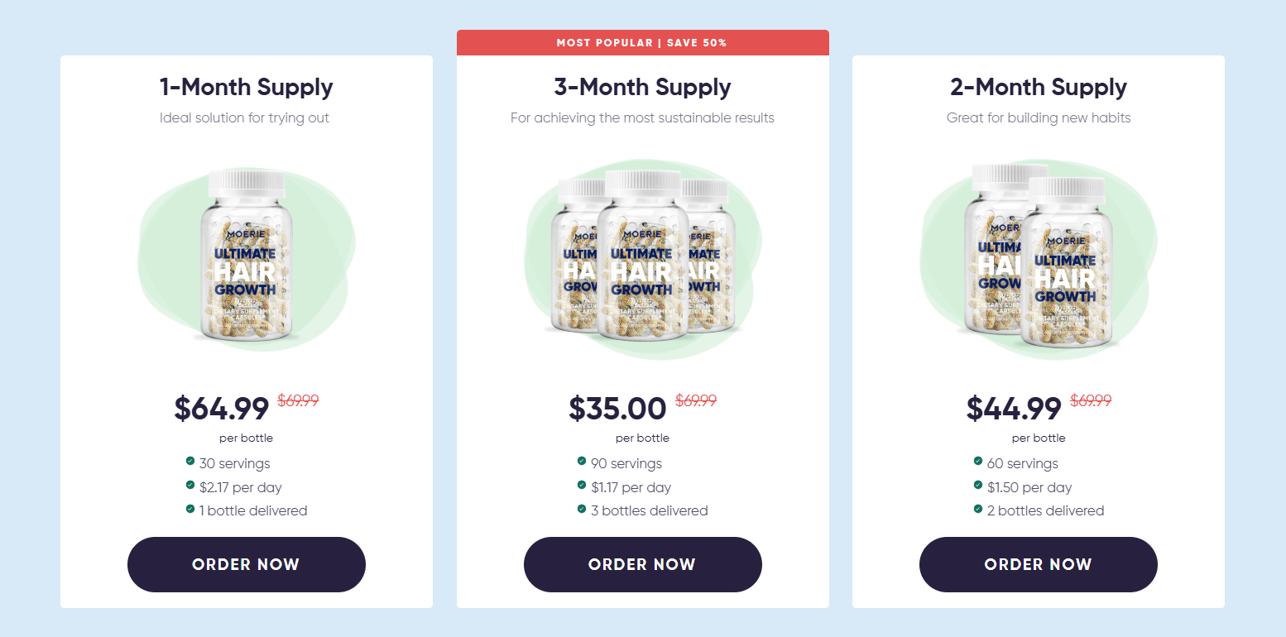This screenshot has height=637, width=1286.
Task: Select the 1-Month Supply heading
Action: point(247,87)
